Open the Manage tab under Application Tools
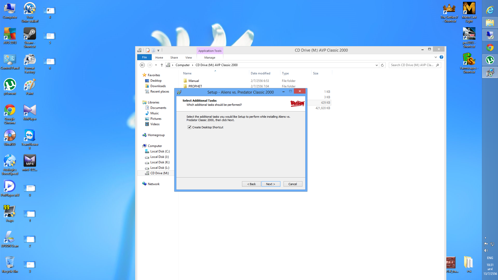The image size is (498, 280). pos(210,58)
